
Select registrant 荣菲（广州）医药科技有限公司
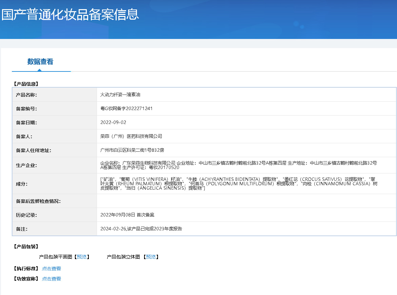tap(131, 136)
